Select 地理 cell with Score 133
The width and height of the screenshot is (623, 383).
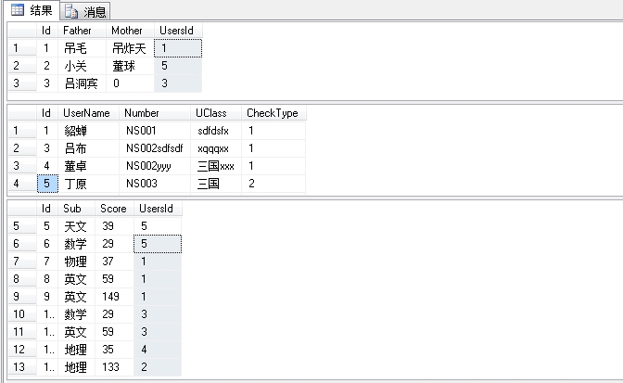pos(76,366)
